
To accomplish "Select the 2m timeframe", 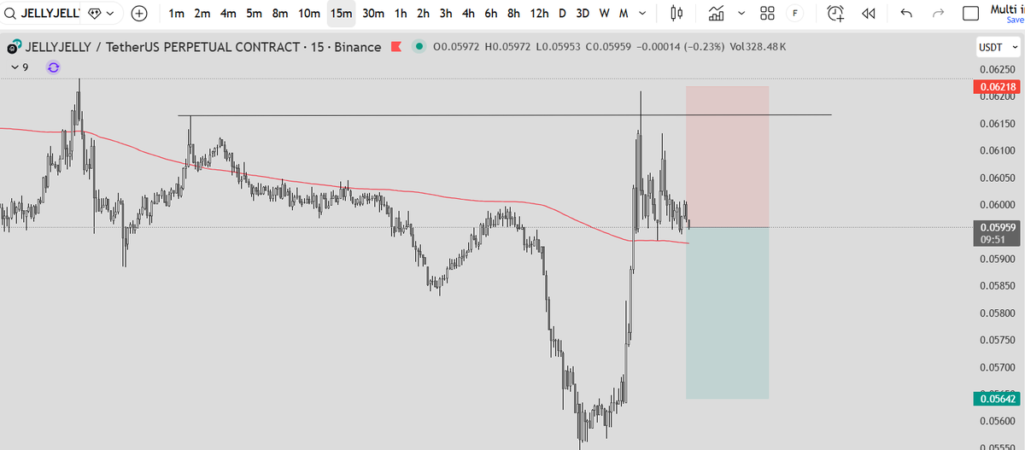I will pos(202,14).
